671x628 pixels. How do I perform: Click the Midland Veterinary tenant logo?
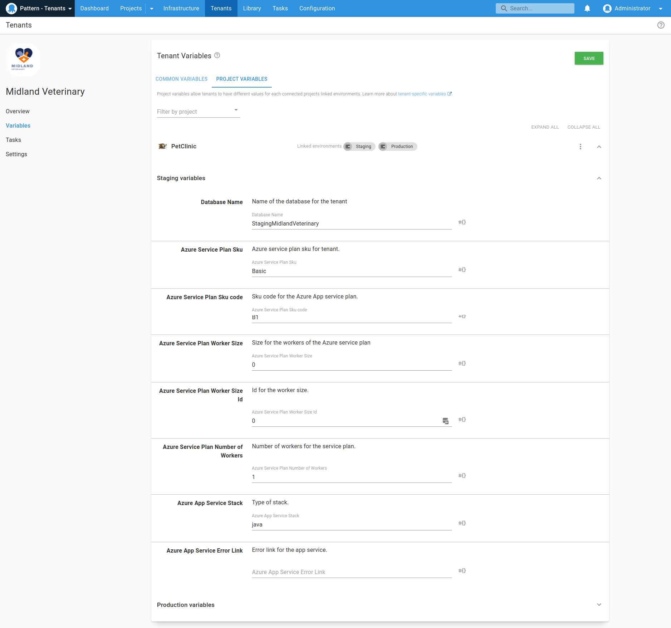pos(23,60)
